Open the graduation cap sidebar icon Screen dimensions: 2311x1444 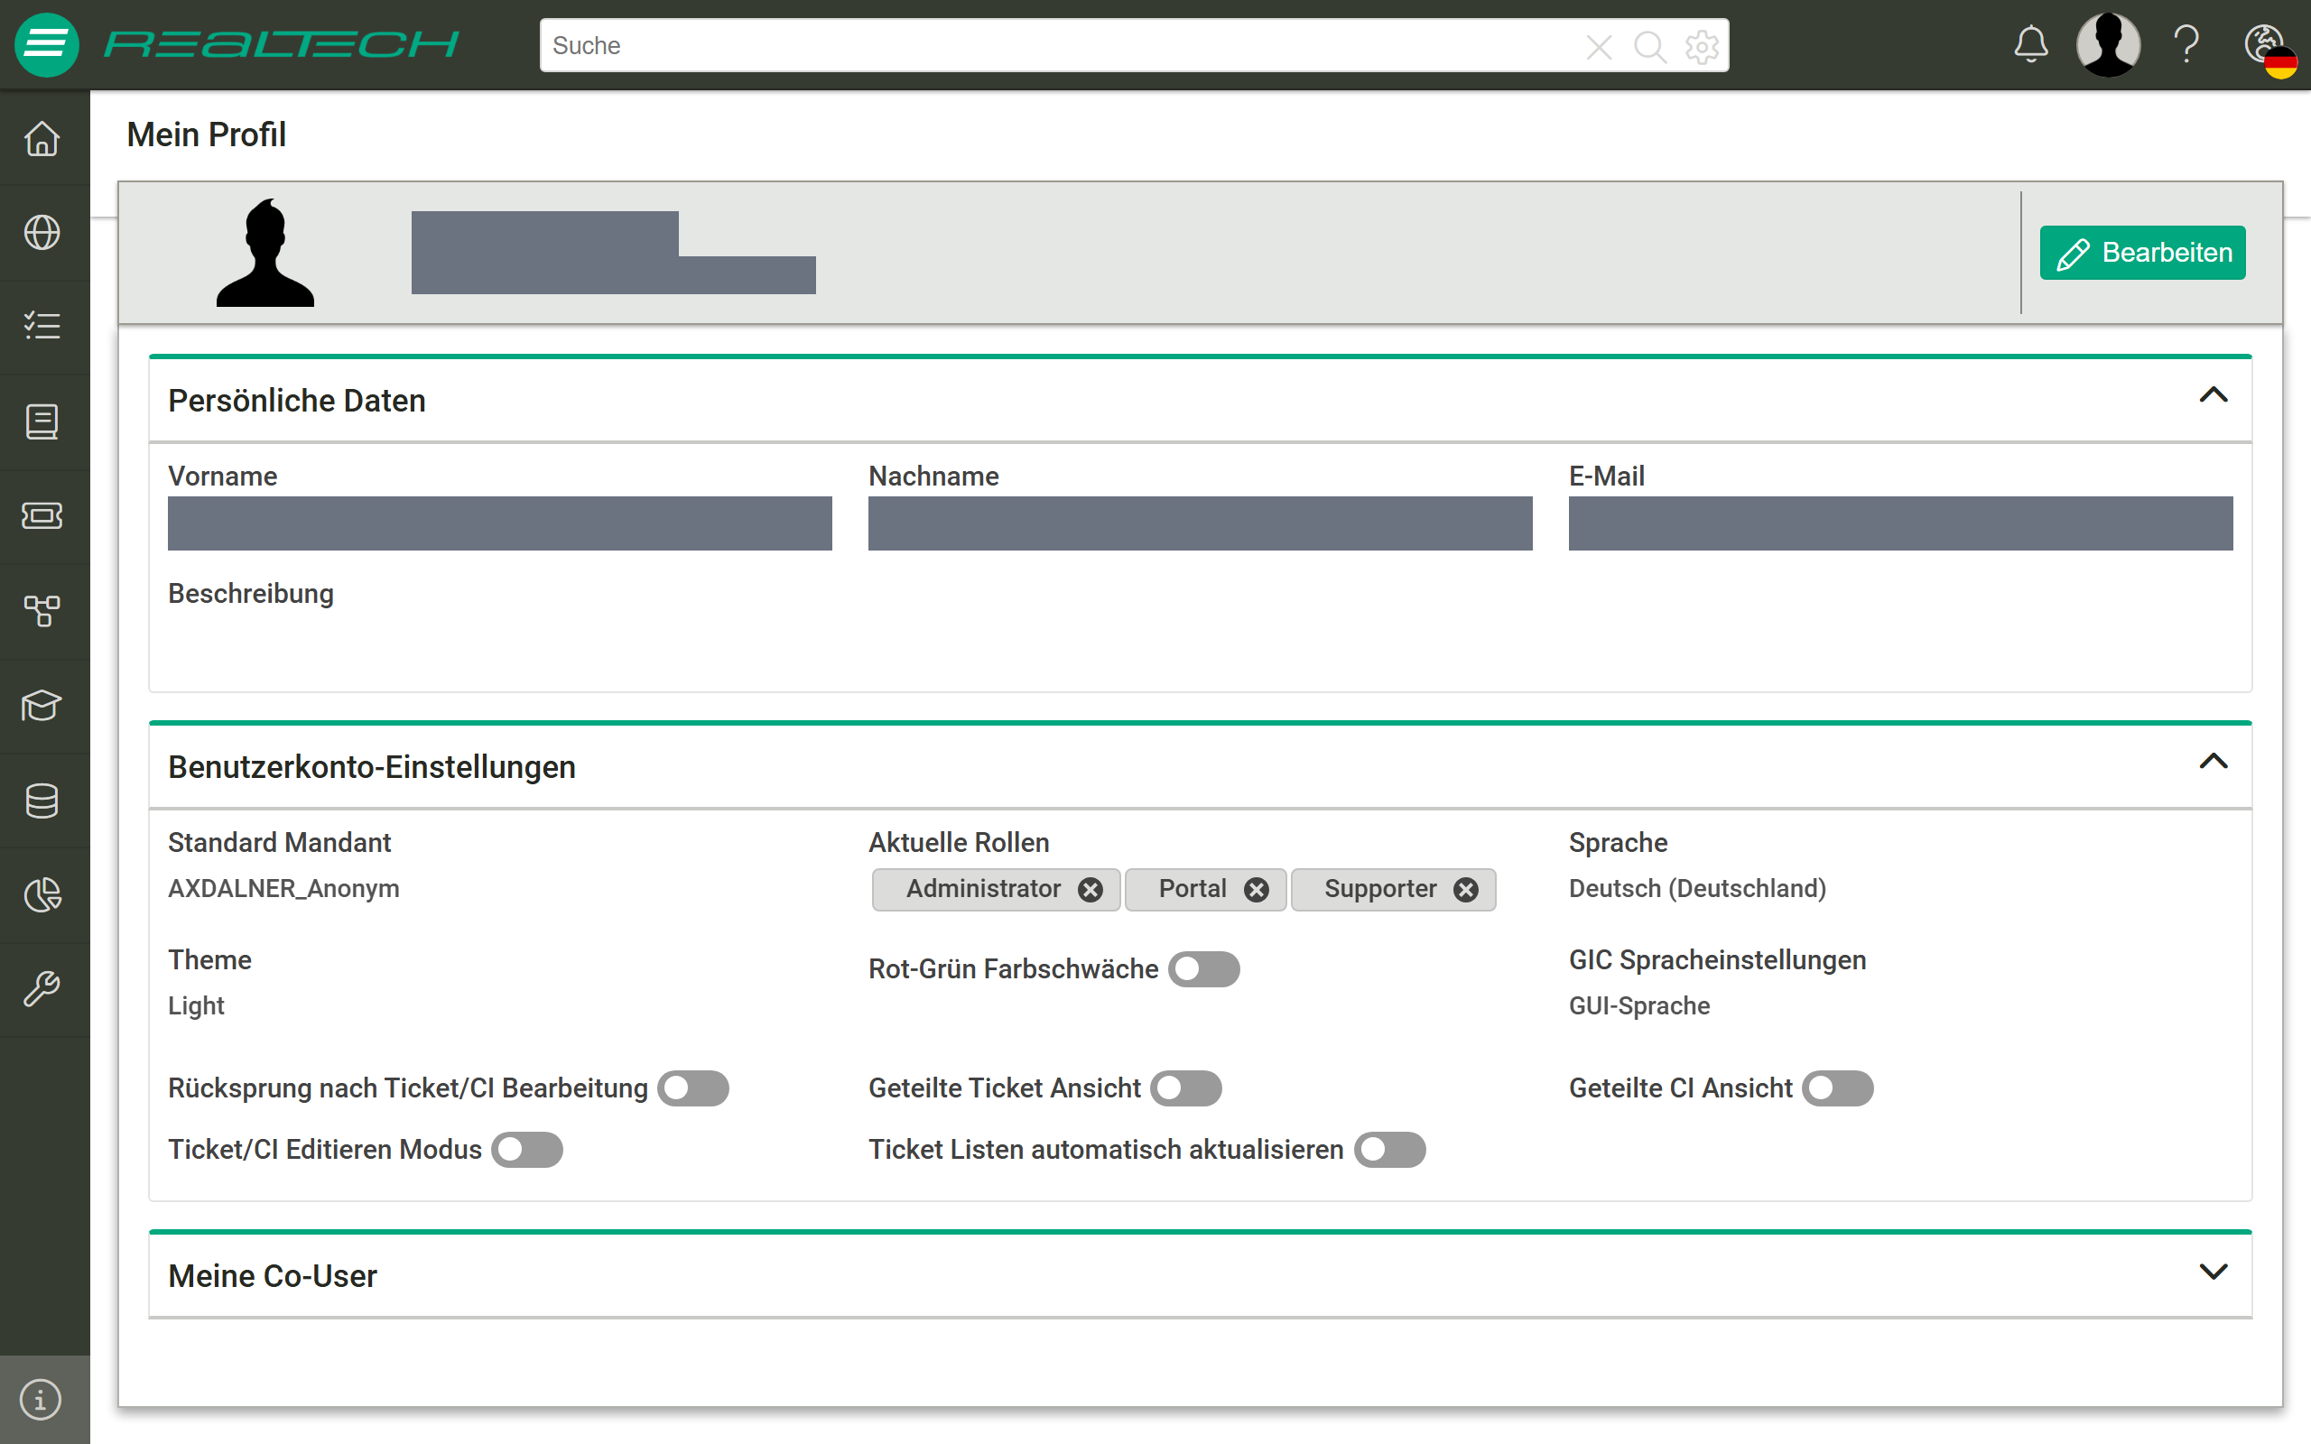pyautogui.click(x=42, y=706)
